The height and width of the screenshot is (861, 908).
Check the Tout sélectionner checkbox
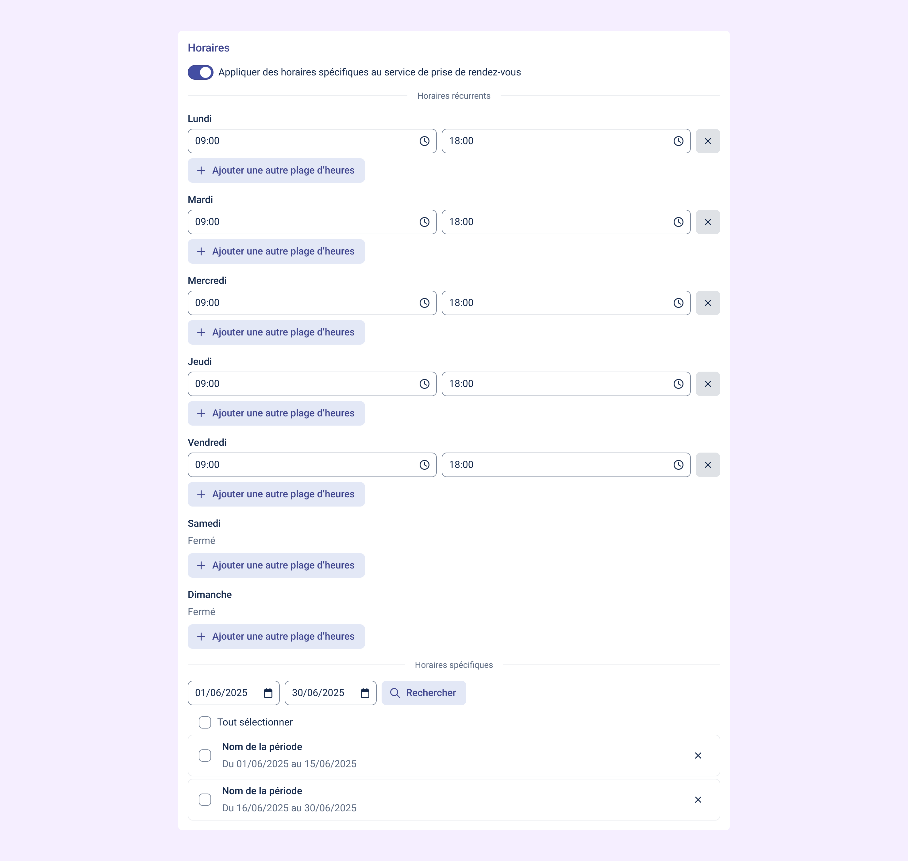click(205, 722)
